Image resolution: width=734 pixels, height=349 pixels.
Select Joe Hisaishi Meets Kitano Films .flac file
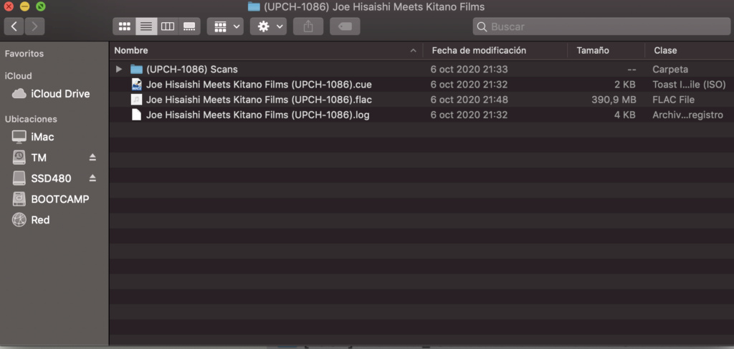point(259,100)
